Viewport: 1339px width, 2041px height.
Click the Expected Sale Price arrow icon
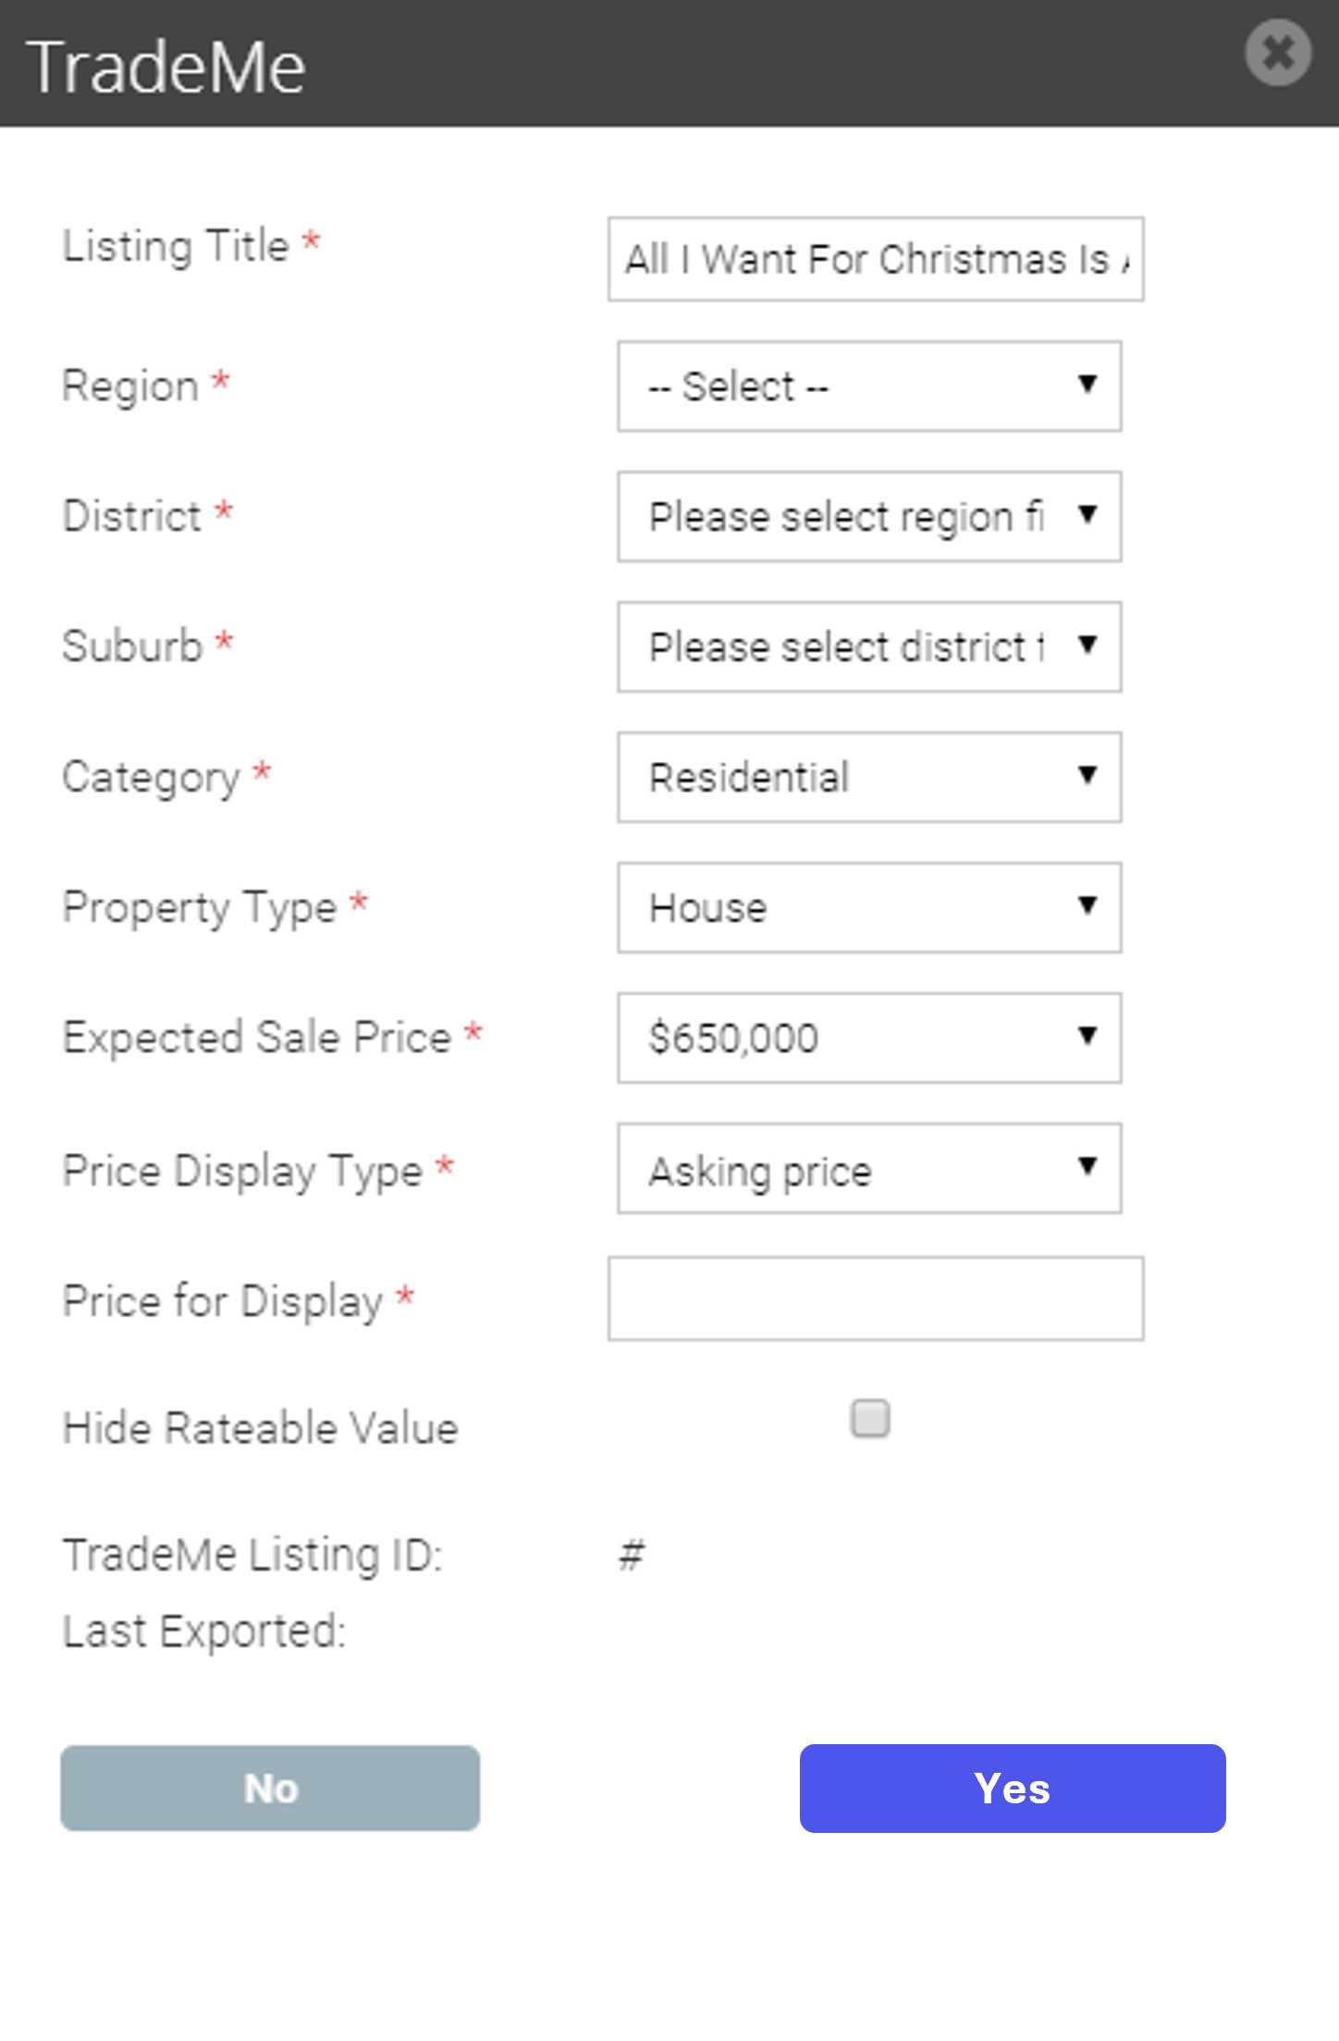pos(1087,1035)
